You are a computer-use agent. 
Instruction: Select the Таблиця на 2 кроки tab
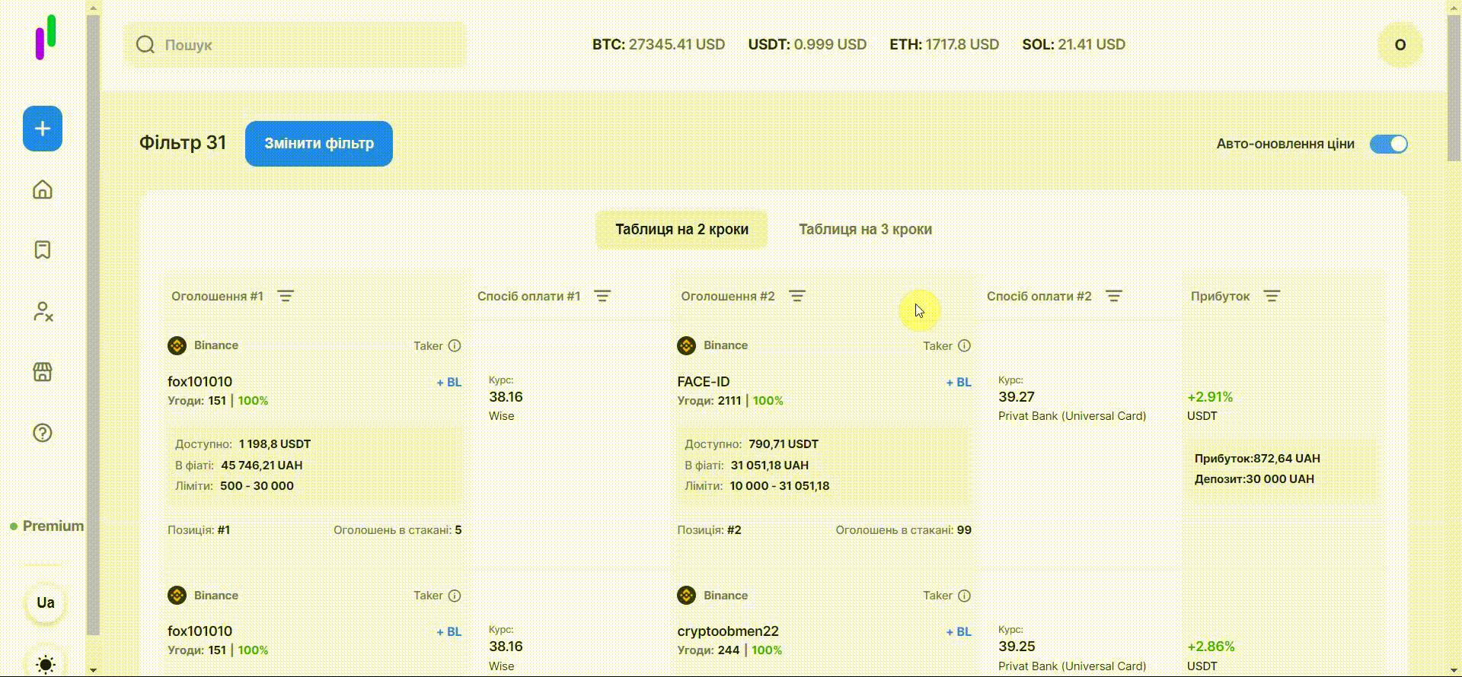pos(682,229)
